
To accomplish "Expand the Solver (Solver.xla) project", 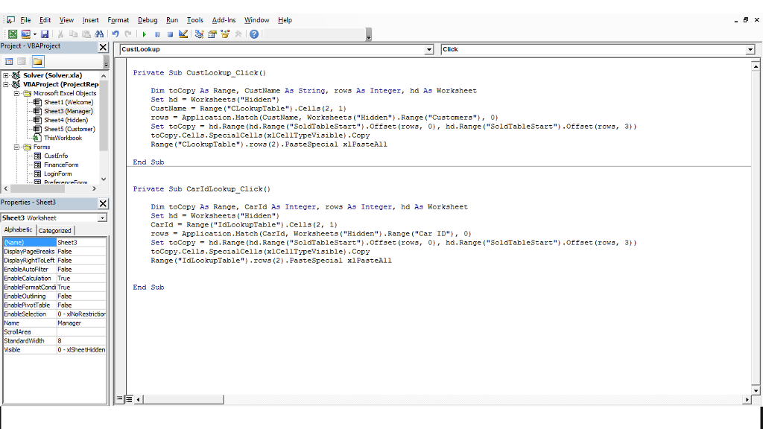I will point(6,75).
